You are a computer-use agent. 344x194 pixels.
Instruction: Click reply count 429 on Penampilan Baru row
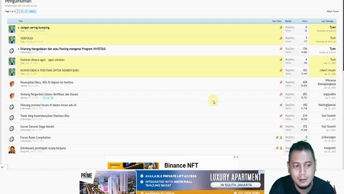(x=305, y=82)
